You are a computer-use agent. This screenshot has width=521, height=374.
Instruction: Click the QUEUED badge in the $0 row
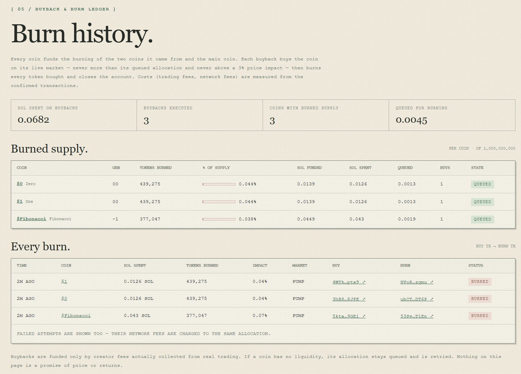click(x=482, y=184)
